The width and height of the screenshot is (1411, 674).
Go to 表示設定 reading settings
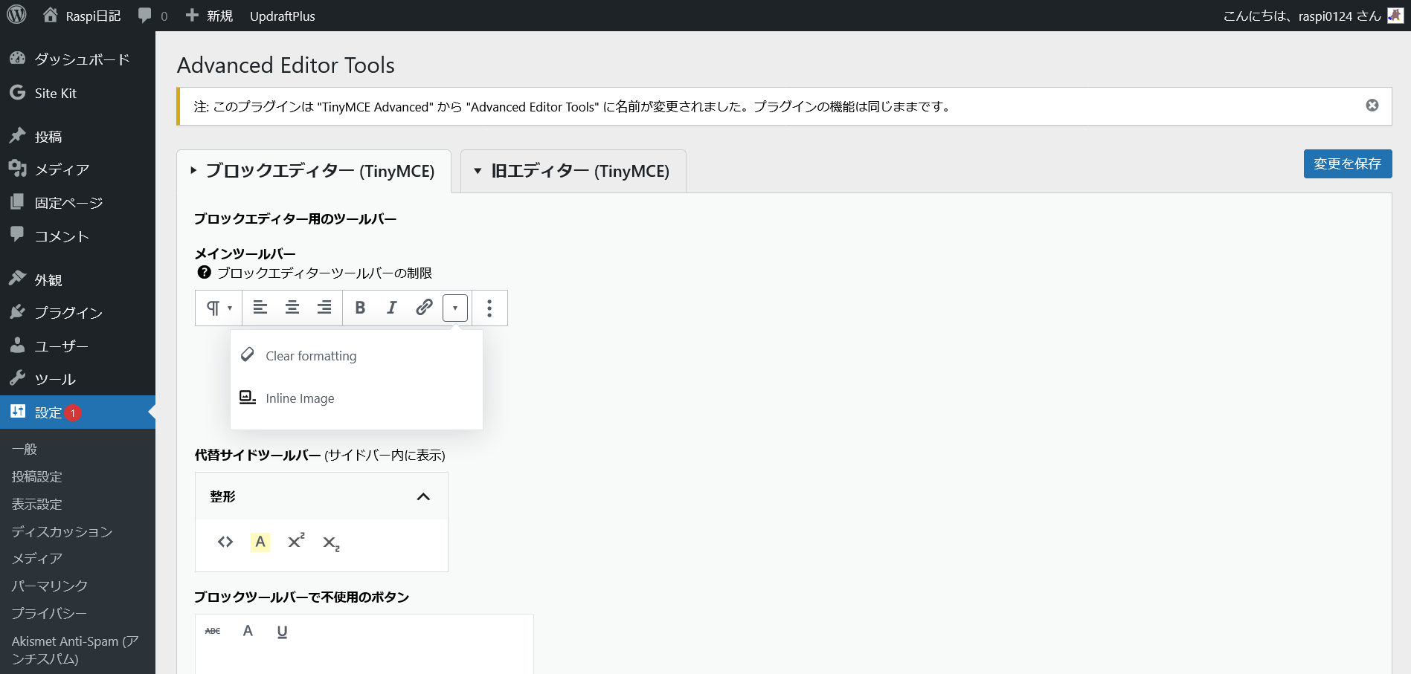[x=37, y=504]
